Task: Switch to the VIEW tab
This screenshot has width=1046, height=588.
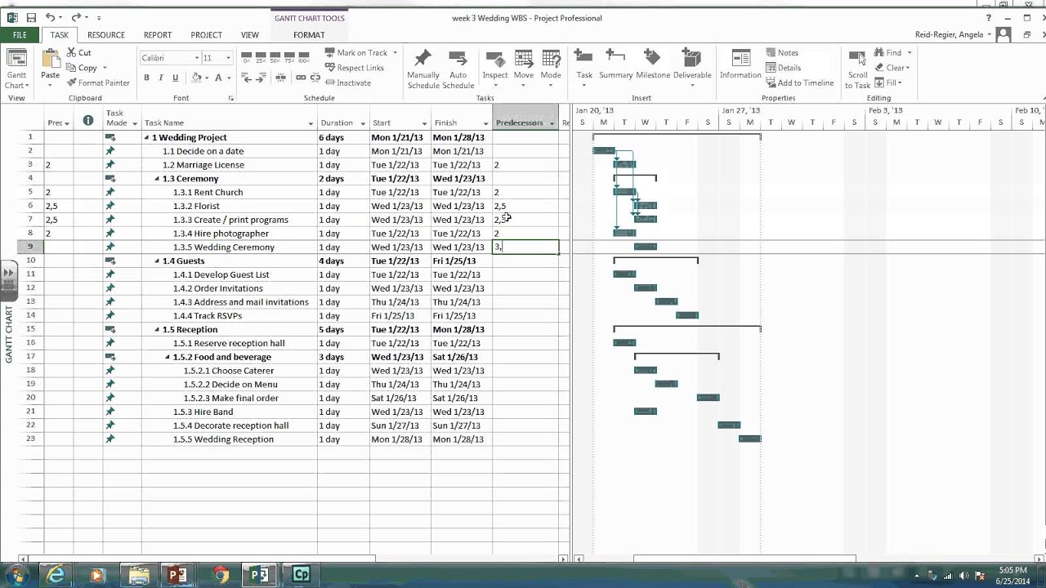Action: tap(250, 35)
